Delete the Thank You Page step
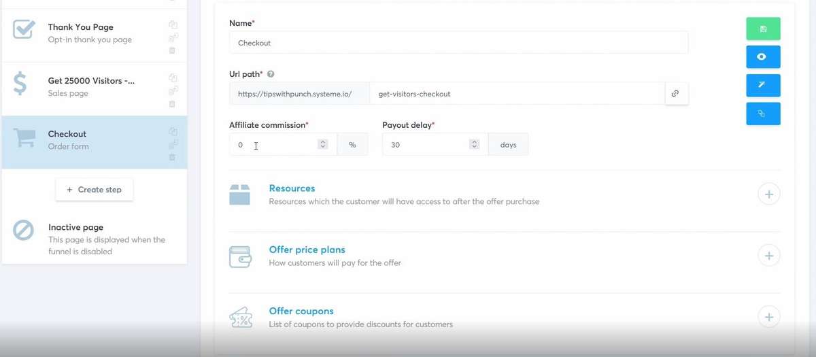Screen dimensions: 816x357 (172, 50)
